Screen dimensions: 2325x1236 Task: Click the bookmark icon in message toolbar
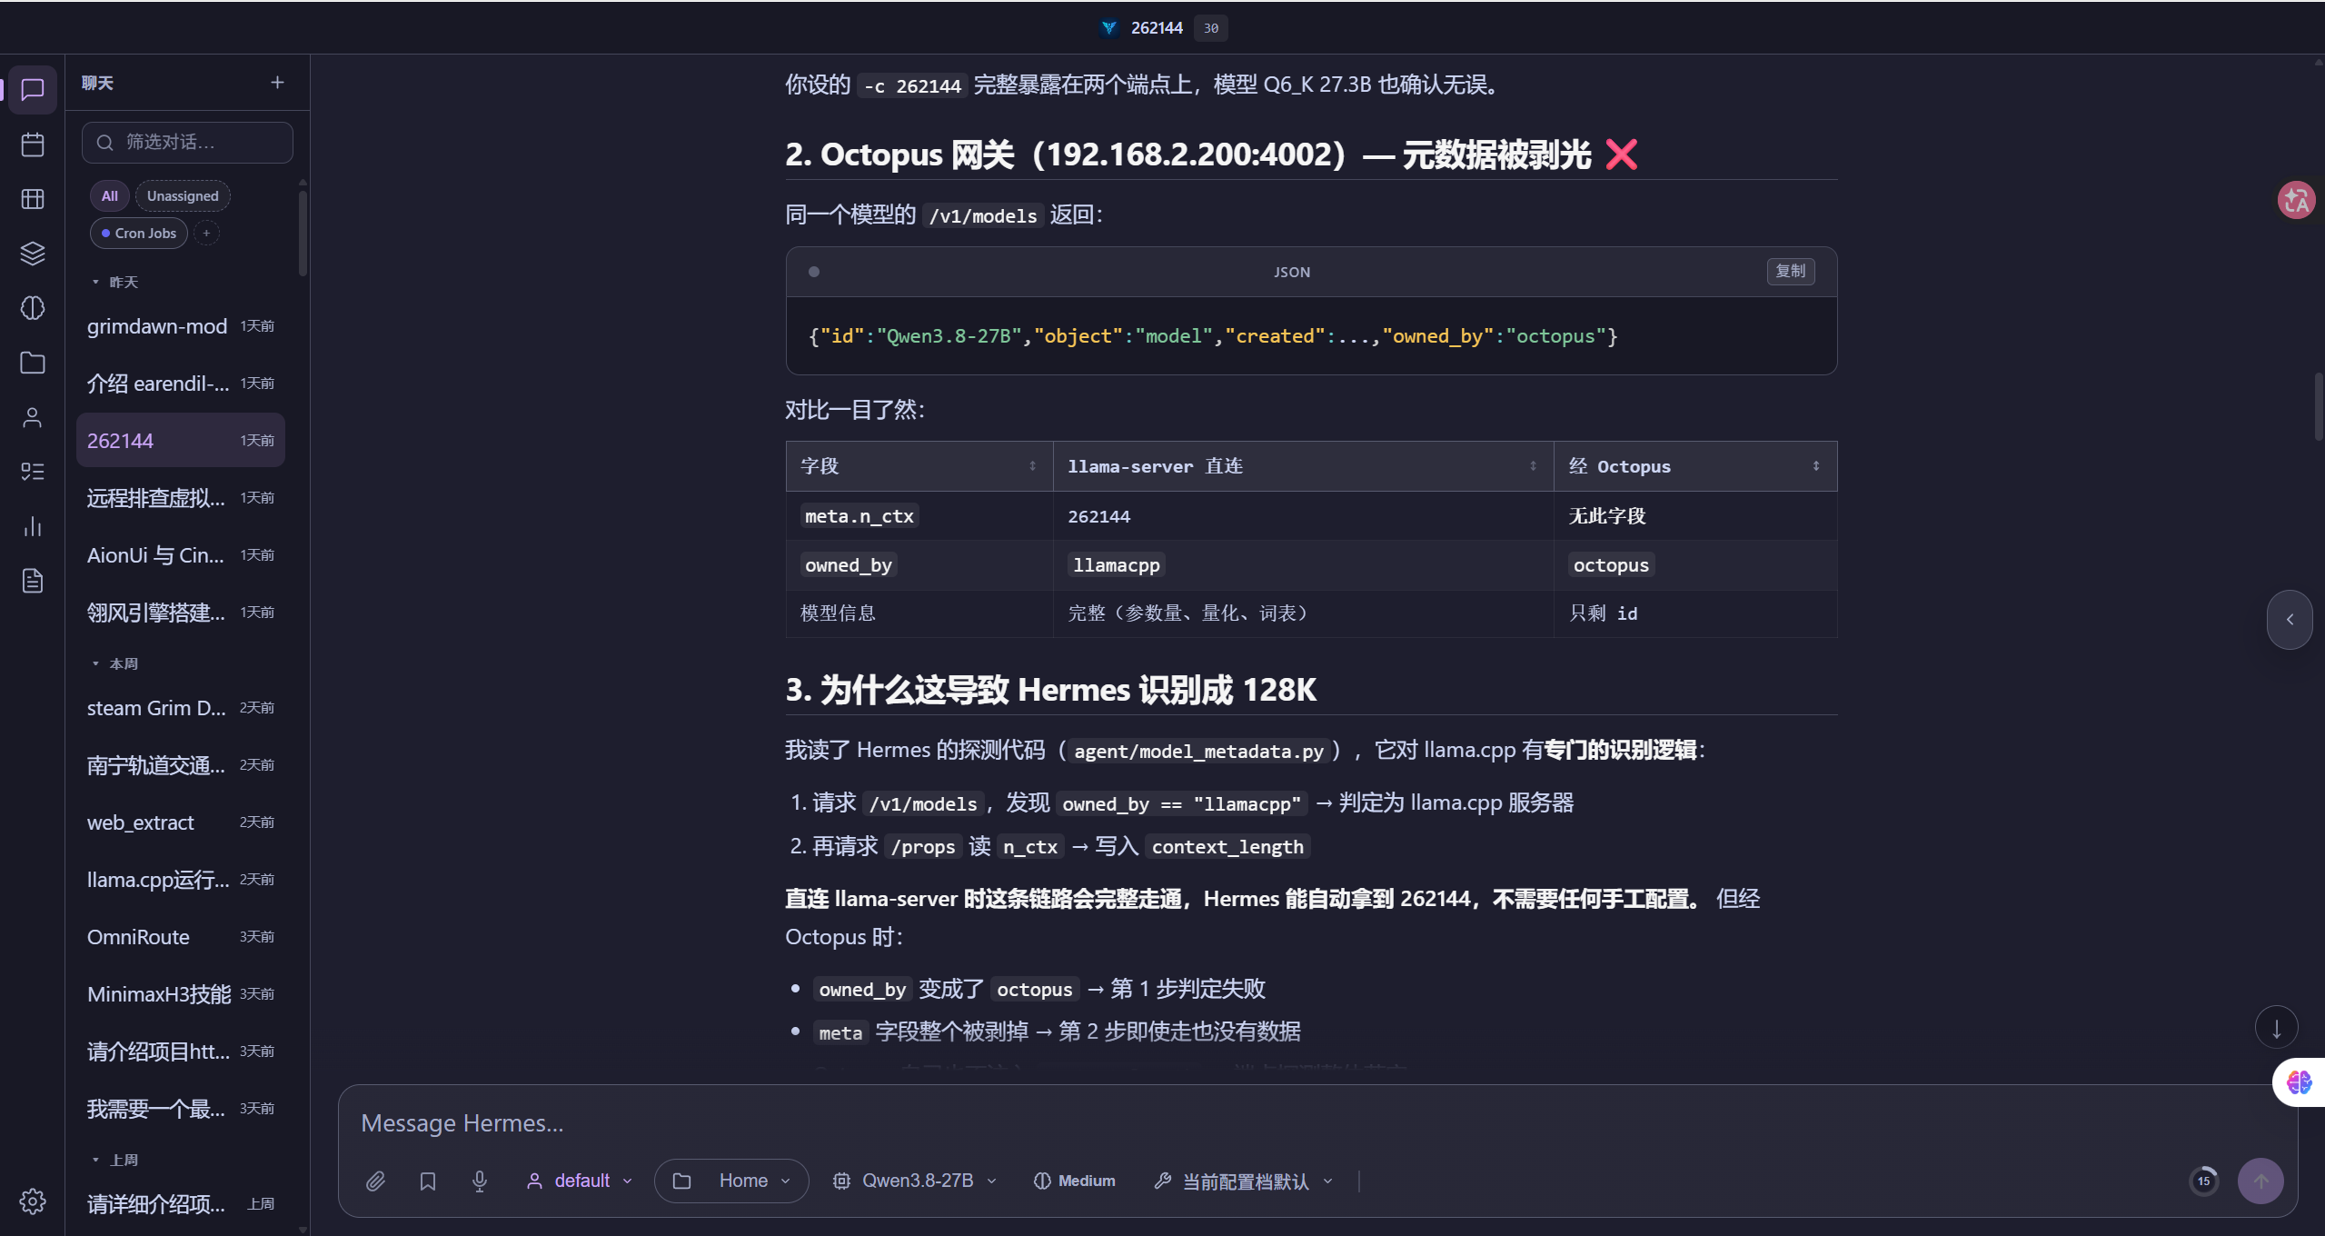(x=428, y=1181)
